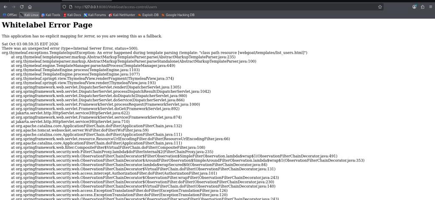Open the extensions puzzle icon

tap(423, 7)
